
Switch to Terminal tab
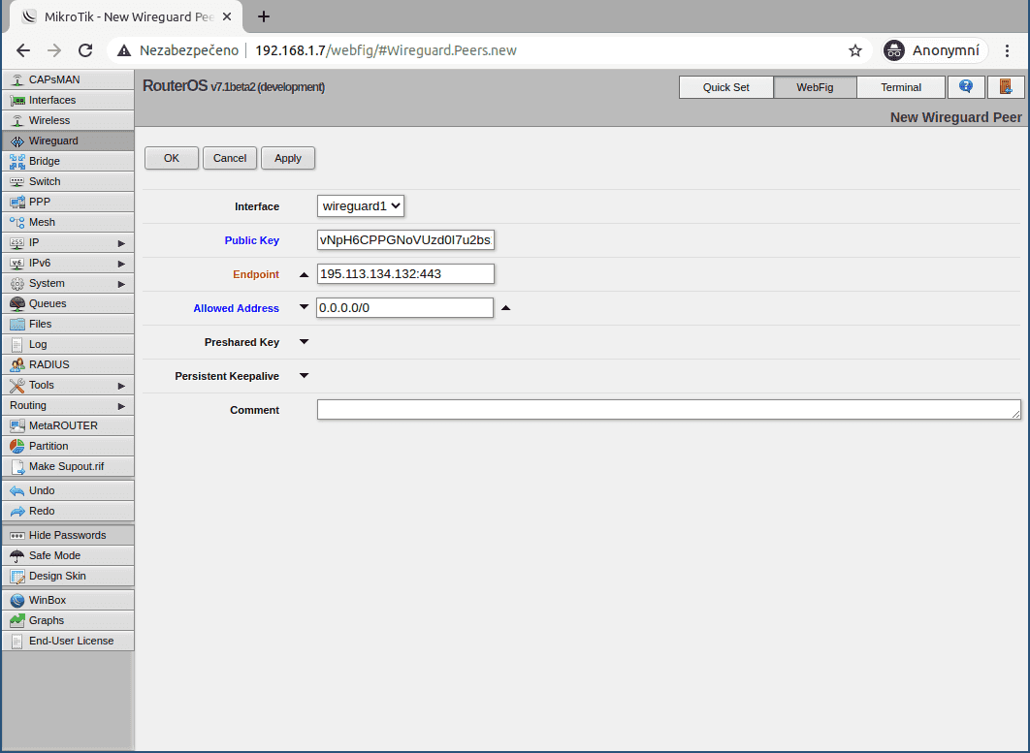click(x=901, y=87)
